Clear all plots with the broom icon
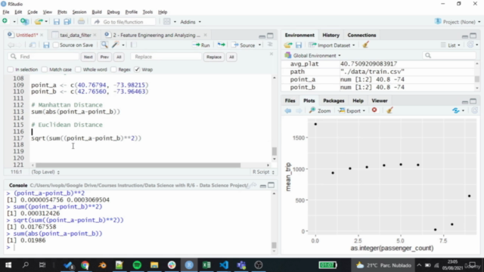 tap(389, 110)
